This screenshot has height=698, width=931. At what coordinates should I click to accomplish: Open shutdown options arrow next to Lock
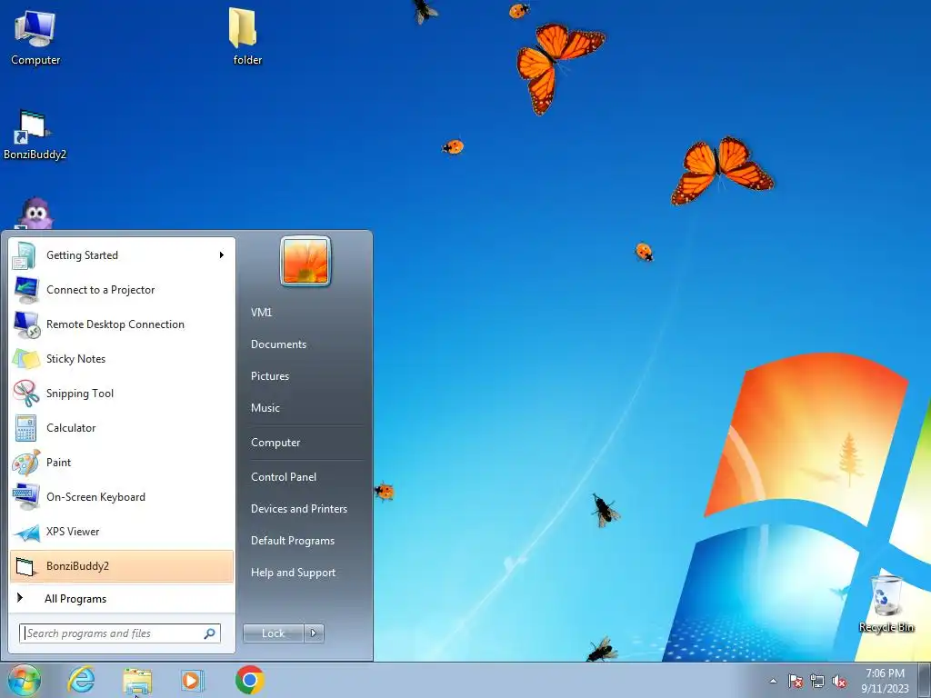pyautogui.click(x=314, y=633)
